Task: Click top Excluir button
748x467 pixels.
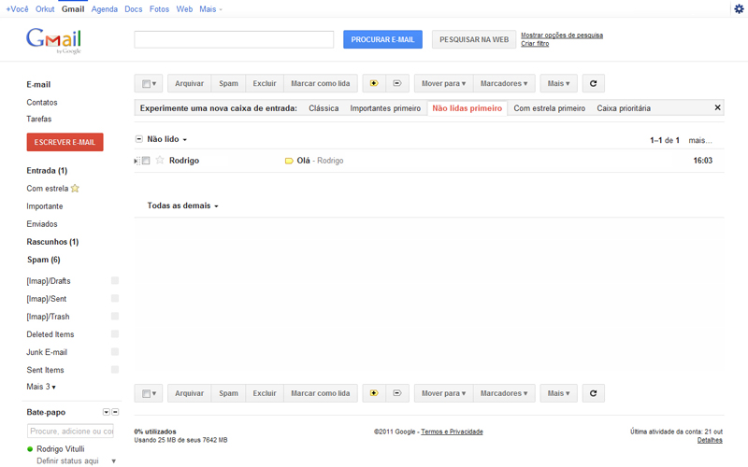Action: click(x=265, y=83)
